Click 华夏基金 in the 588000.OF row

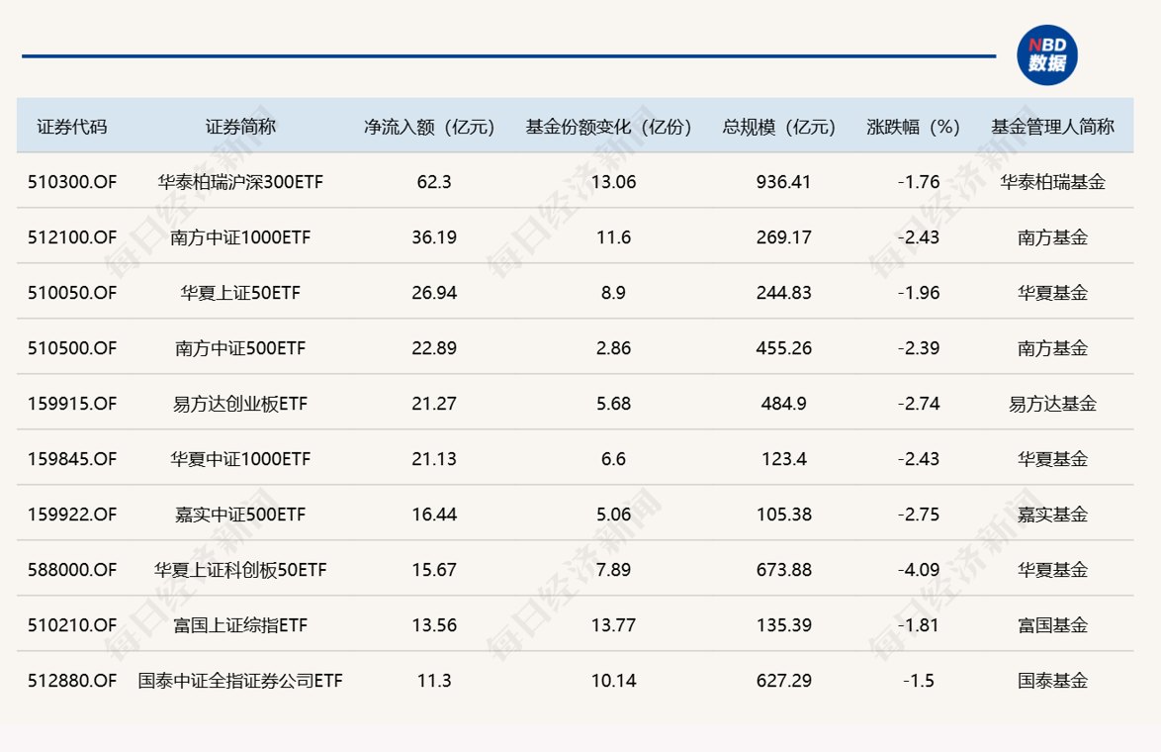pyautogui.click(x=1052, y=570)
